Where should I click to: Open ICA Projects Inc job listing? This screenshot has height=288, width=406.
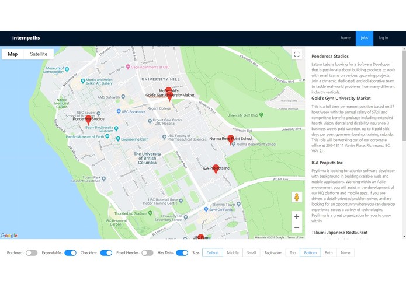click(327, 163)
